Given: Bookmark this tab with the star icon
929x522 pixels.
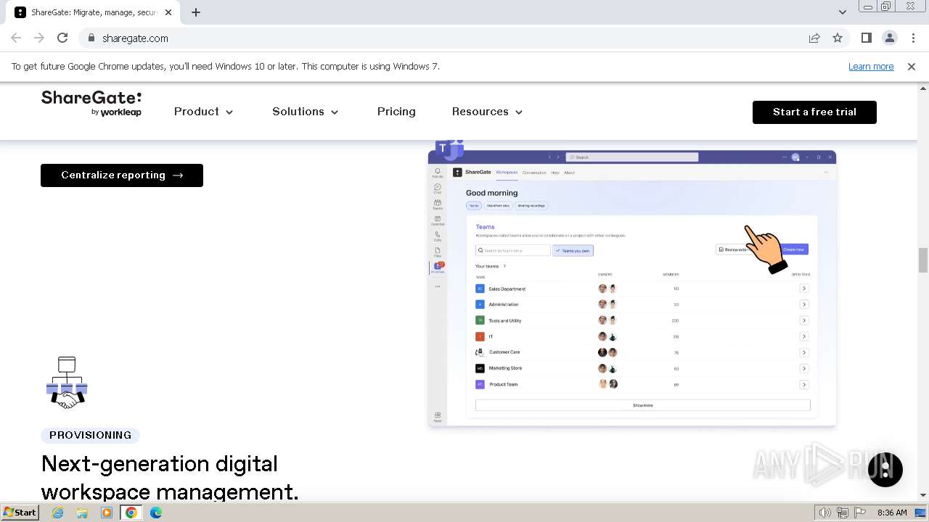Looking at the screenshot, I should (x=838, y=38).
